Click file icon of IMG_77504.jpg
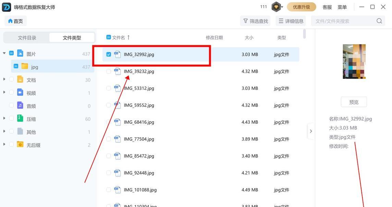The width and height of the screenshot is (392, 207). [x=118, y=139]
